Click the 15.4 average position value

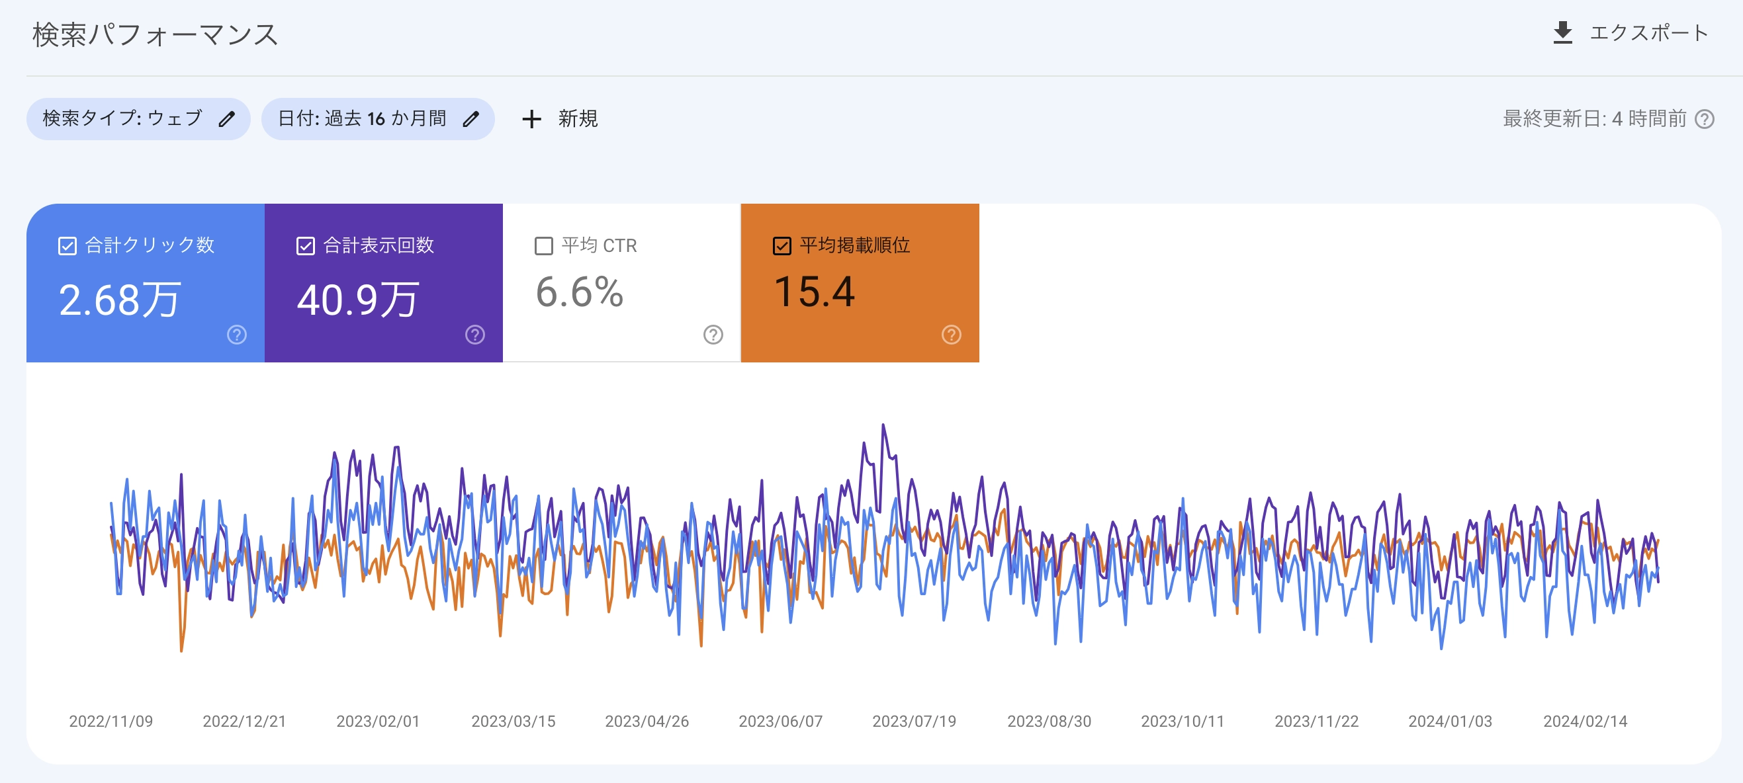click(815, 292)
